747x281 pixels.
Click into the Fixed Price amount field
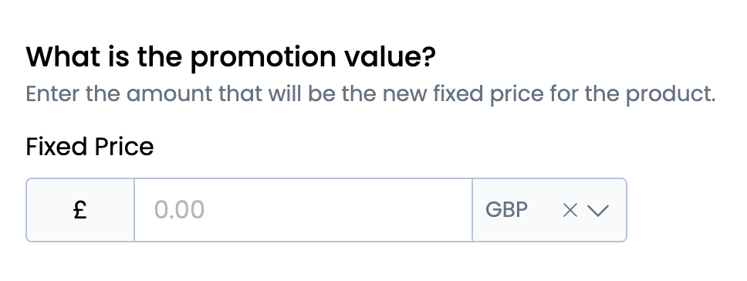[x=303, y=210]
